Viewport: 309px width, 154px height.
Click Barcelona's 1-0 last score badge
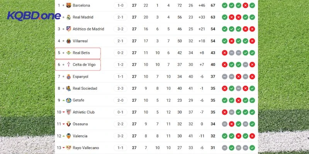(120, 5)
